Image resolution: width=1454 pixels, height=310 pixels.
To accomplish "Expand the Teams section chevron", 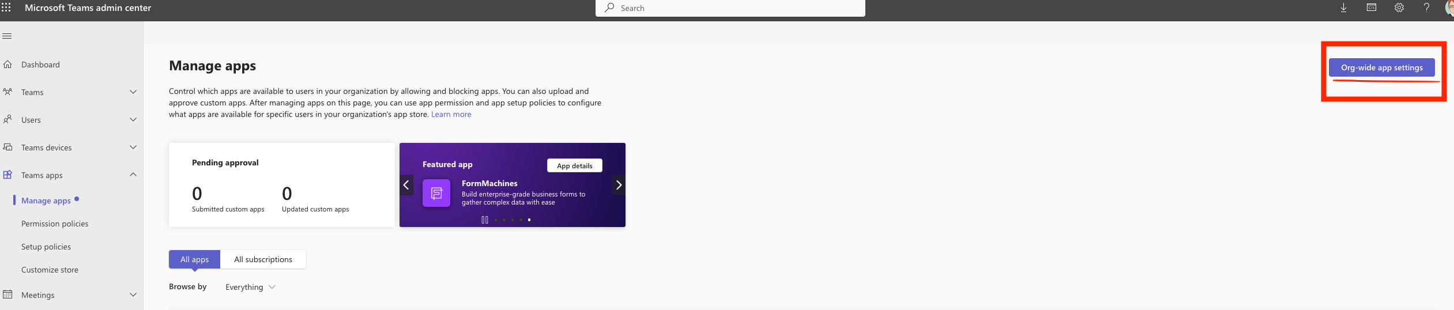I will pyautogui.click(x=133, y=92).
